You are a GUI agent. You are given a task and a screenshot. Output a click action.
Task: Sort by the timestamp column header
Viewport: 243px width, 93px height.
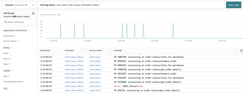[45, 50]
